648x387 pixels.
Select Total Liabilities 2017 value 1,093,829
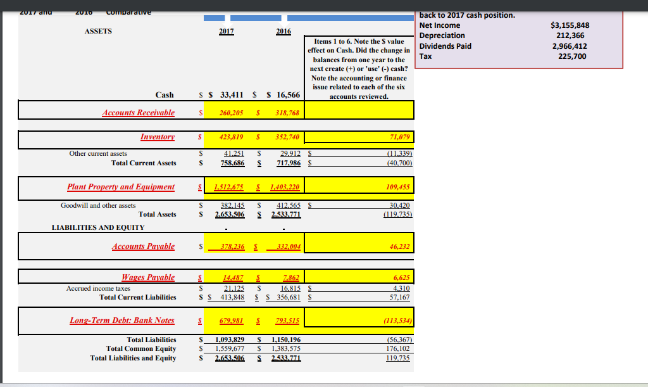click(x=230, y=339)
